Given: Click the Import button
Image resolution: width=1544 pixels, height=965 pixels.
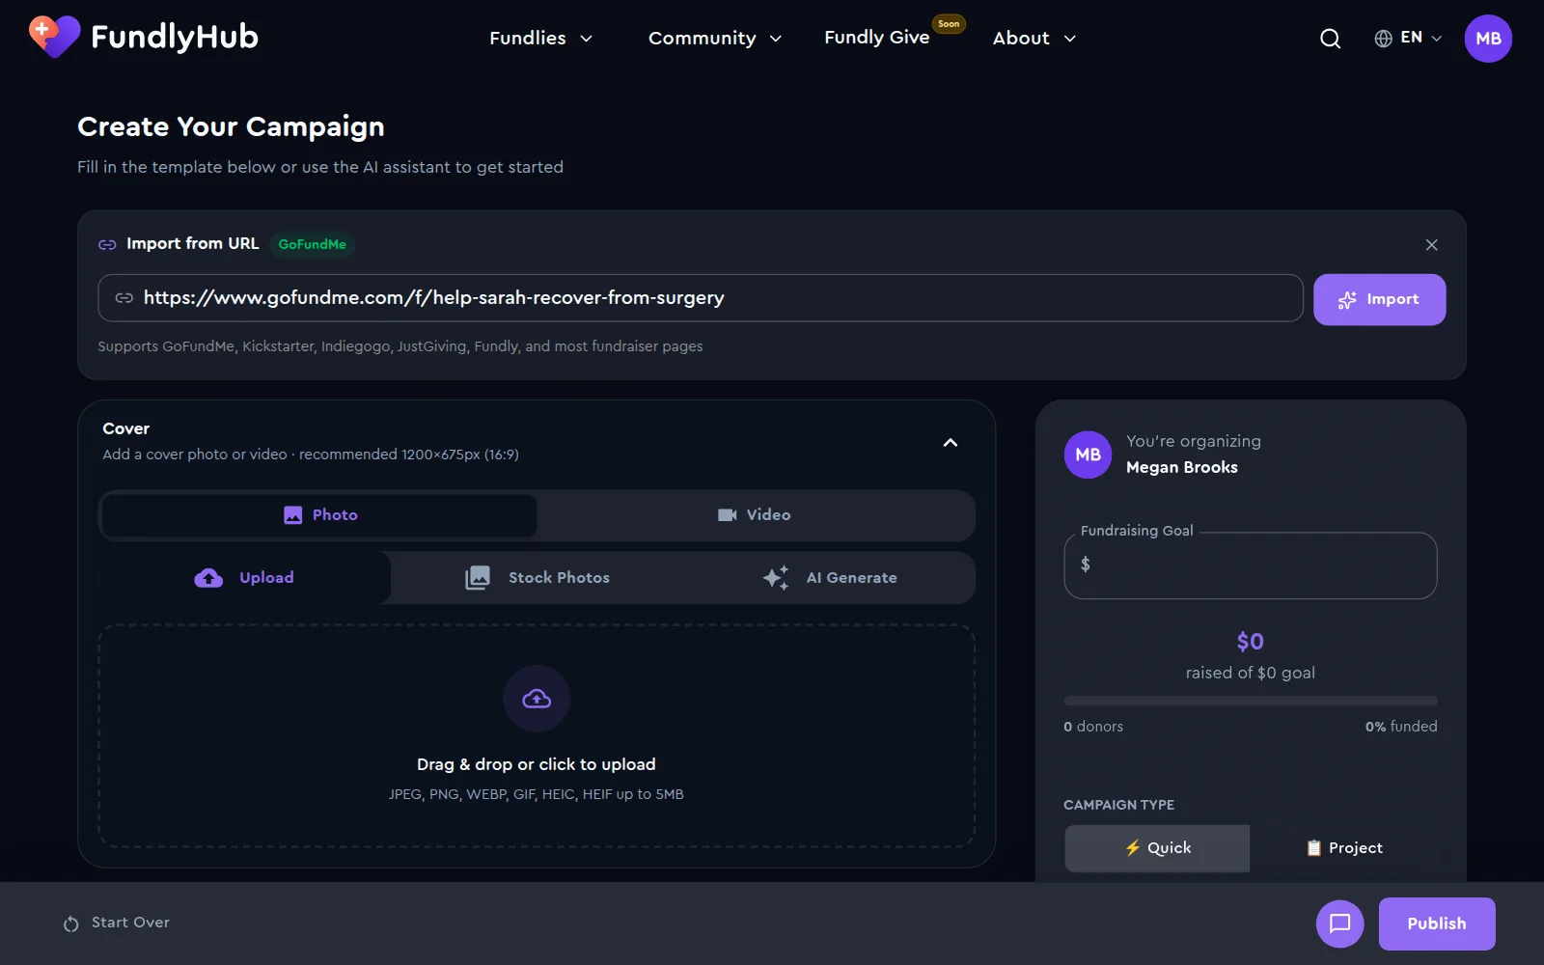Looking at the screenshot, I should point(1379,299).
